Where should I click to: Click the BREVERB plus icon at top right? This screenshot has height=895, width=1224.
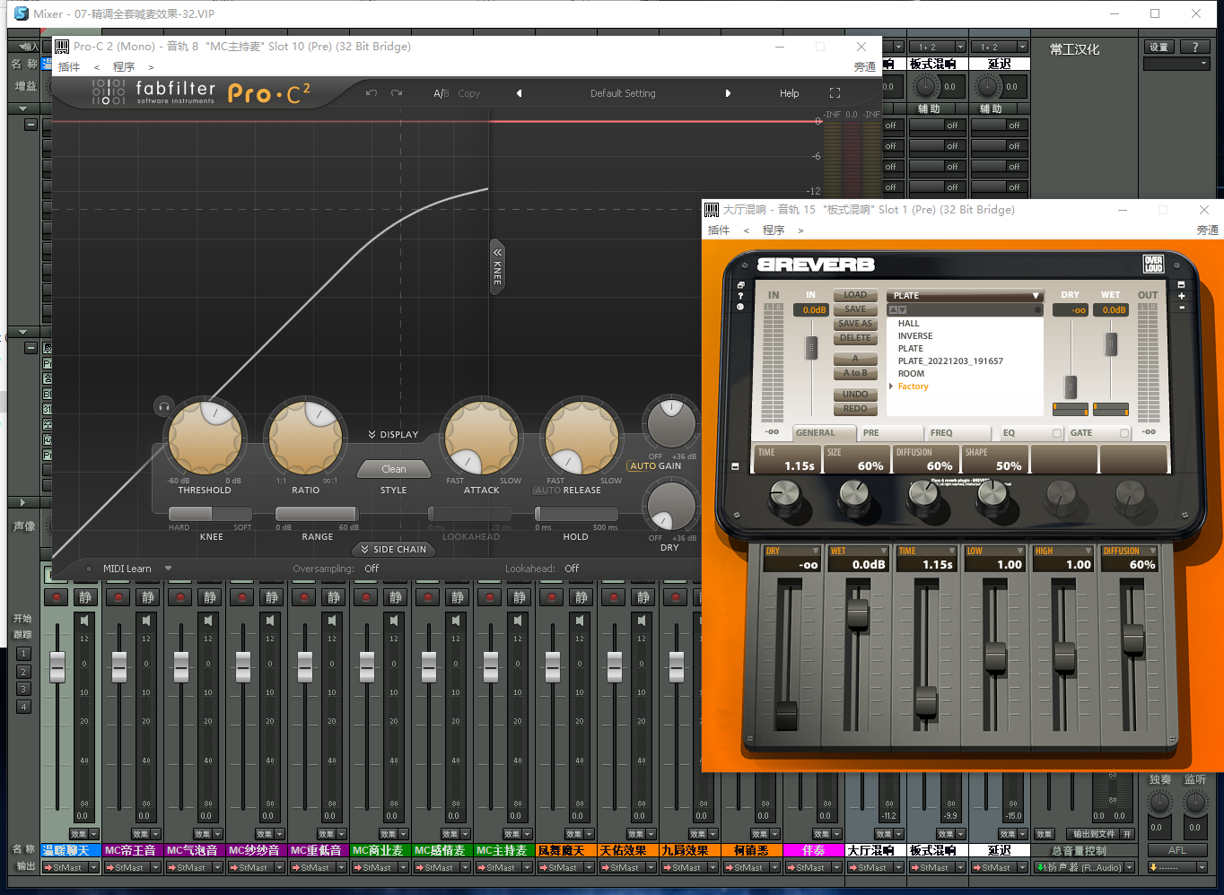[1181, 296]
